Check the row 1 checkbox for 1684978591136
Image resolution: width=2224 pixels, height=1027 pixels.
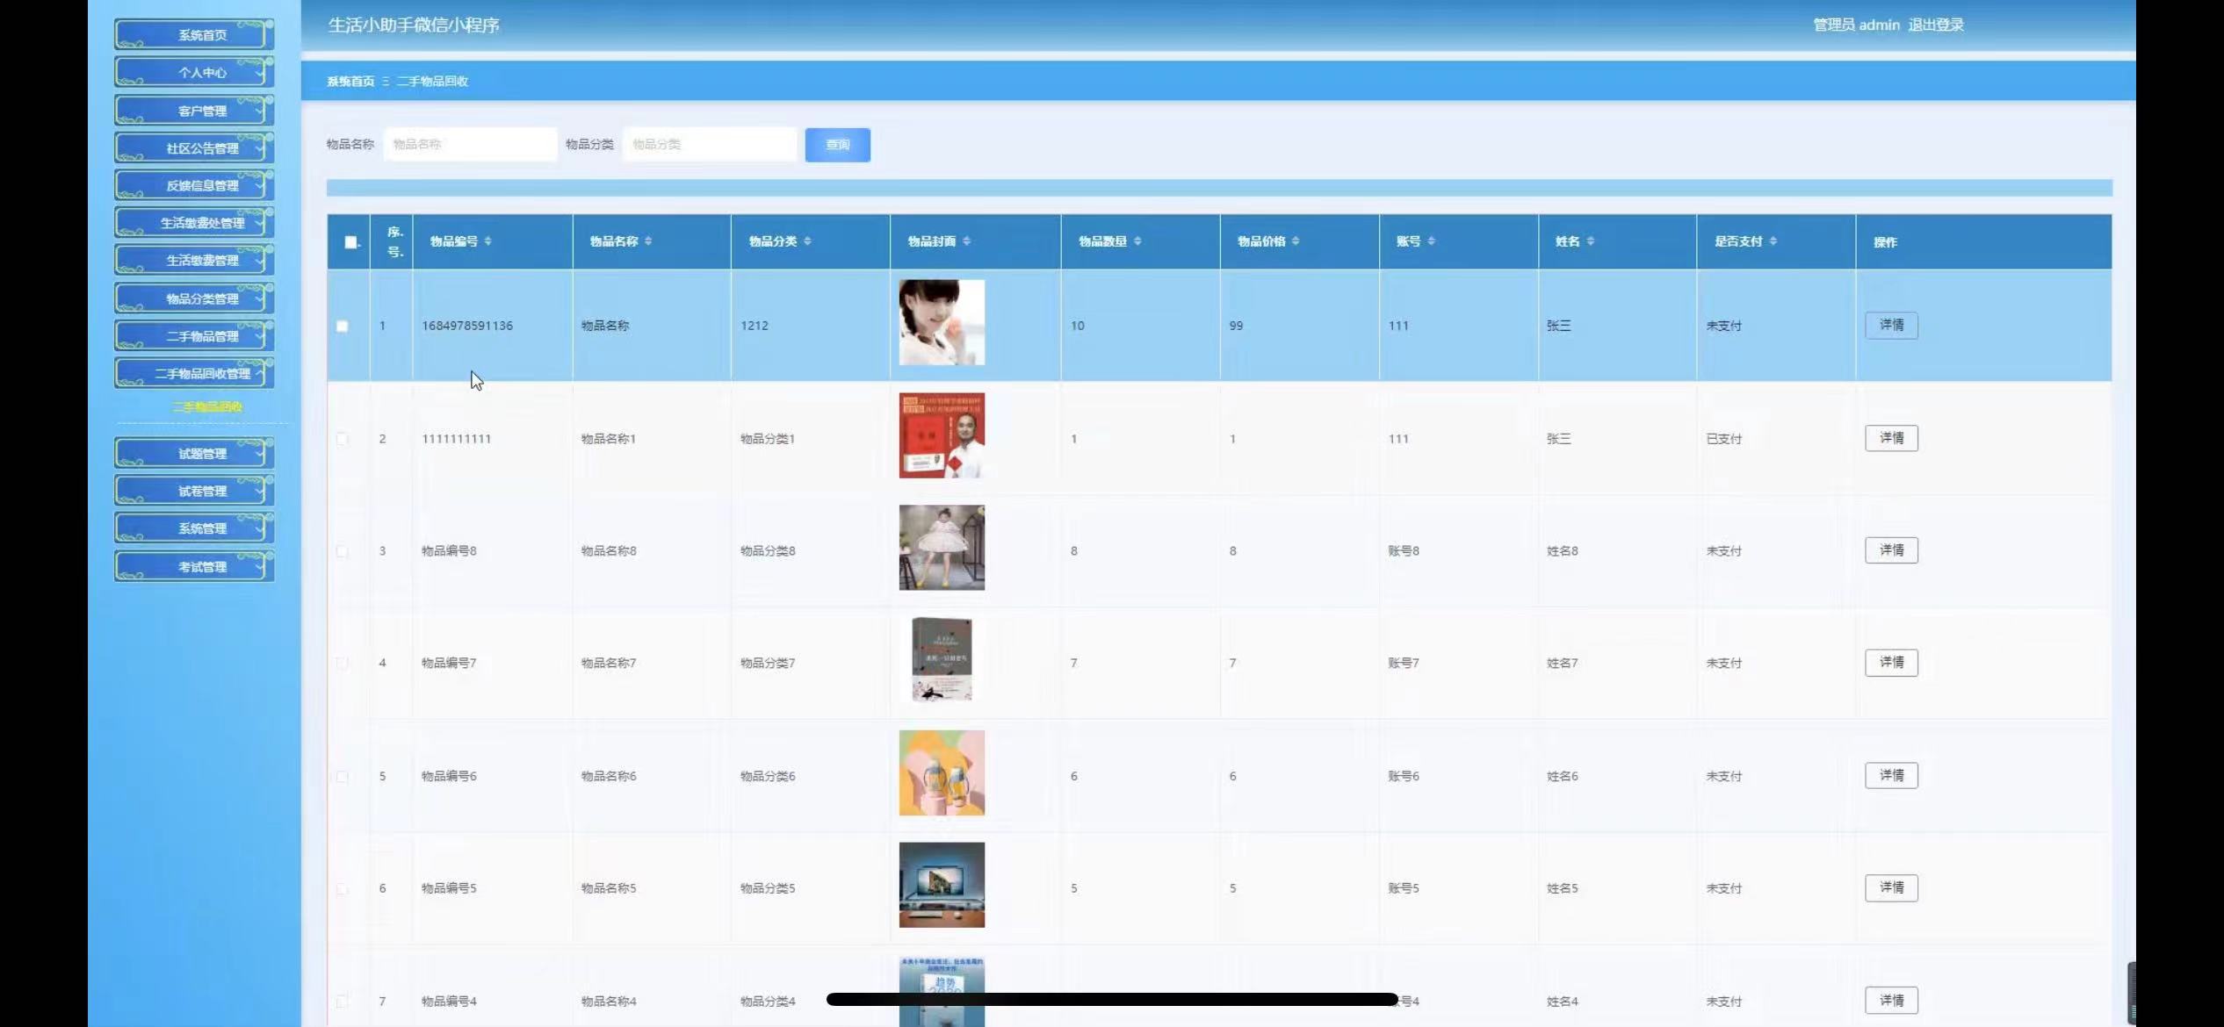pos(343,327)
